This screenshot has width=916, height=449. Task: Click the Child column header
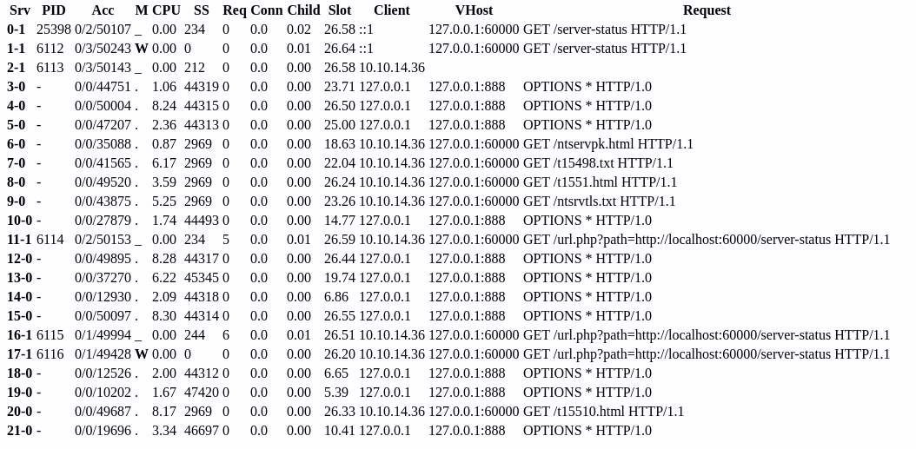tap(303, 10)
